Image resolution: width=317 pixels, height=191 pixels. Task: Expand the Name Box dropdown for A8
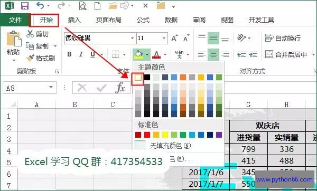51,88
